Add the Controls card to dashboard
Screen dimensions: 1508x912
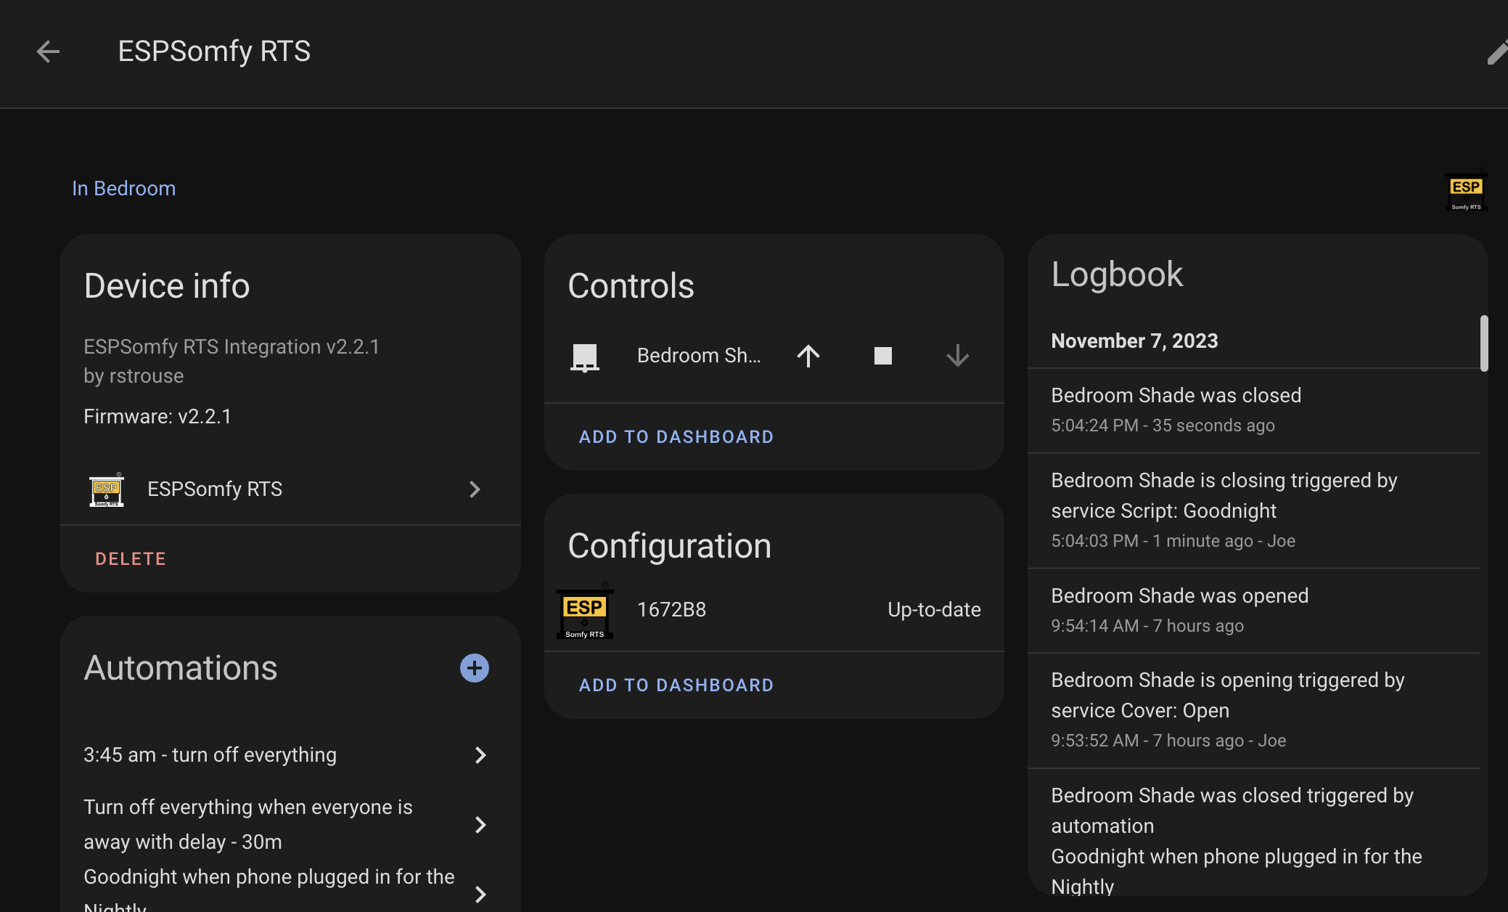[676, 436]
